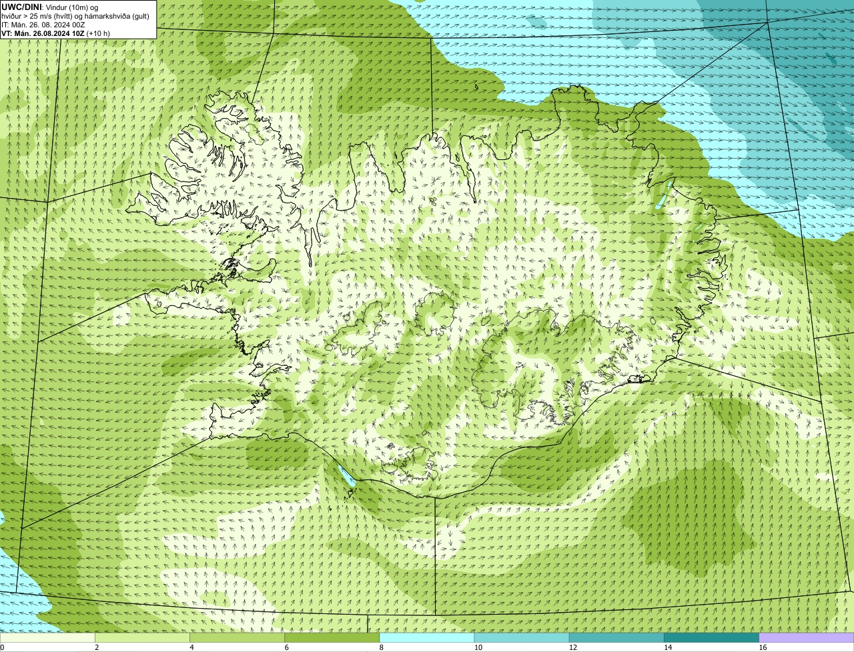Click the legend scale label '12'
This screenshot has width=854, height=652.
[572, 647]
